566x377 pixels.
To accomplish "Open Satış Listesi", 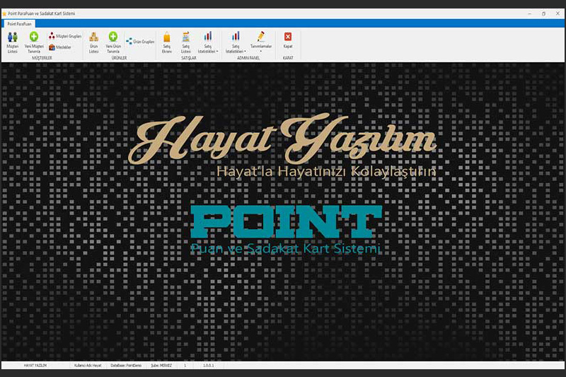I will pos(186,42).
